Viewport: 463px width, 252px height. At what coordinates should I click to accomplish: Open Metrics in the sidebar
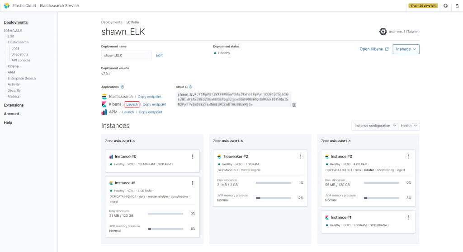(14, 97)
